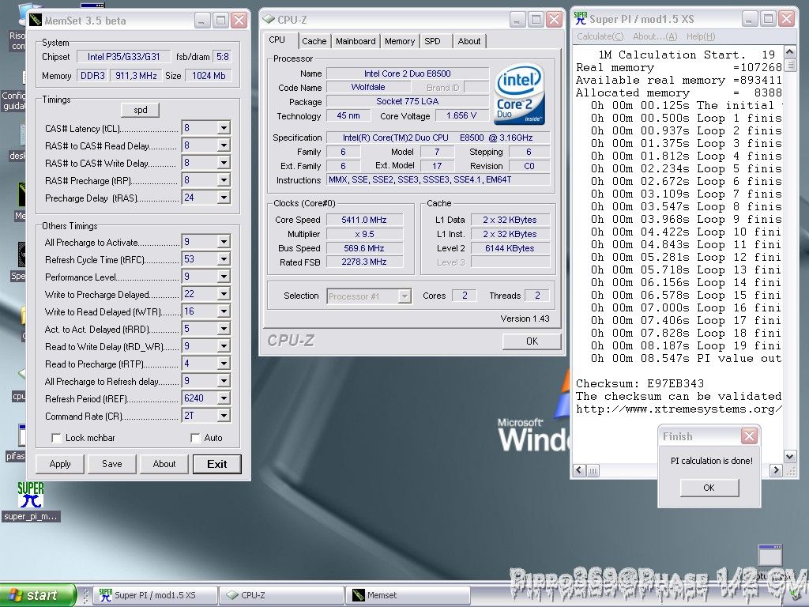Click the spd button in MemSet
The width and height of the screenshot is (809, 607).
coord(140,110)
